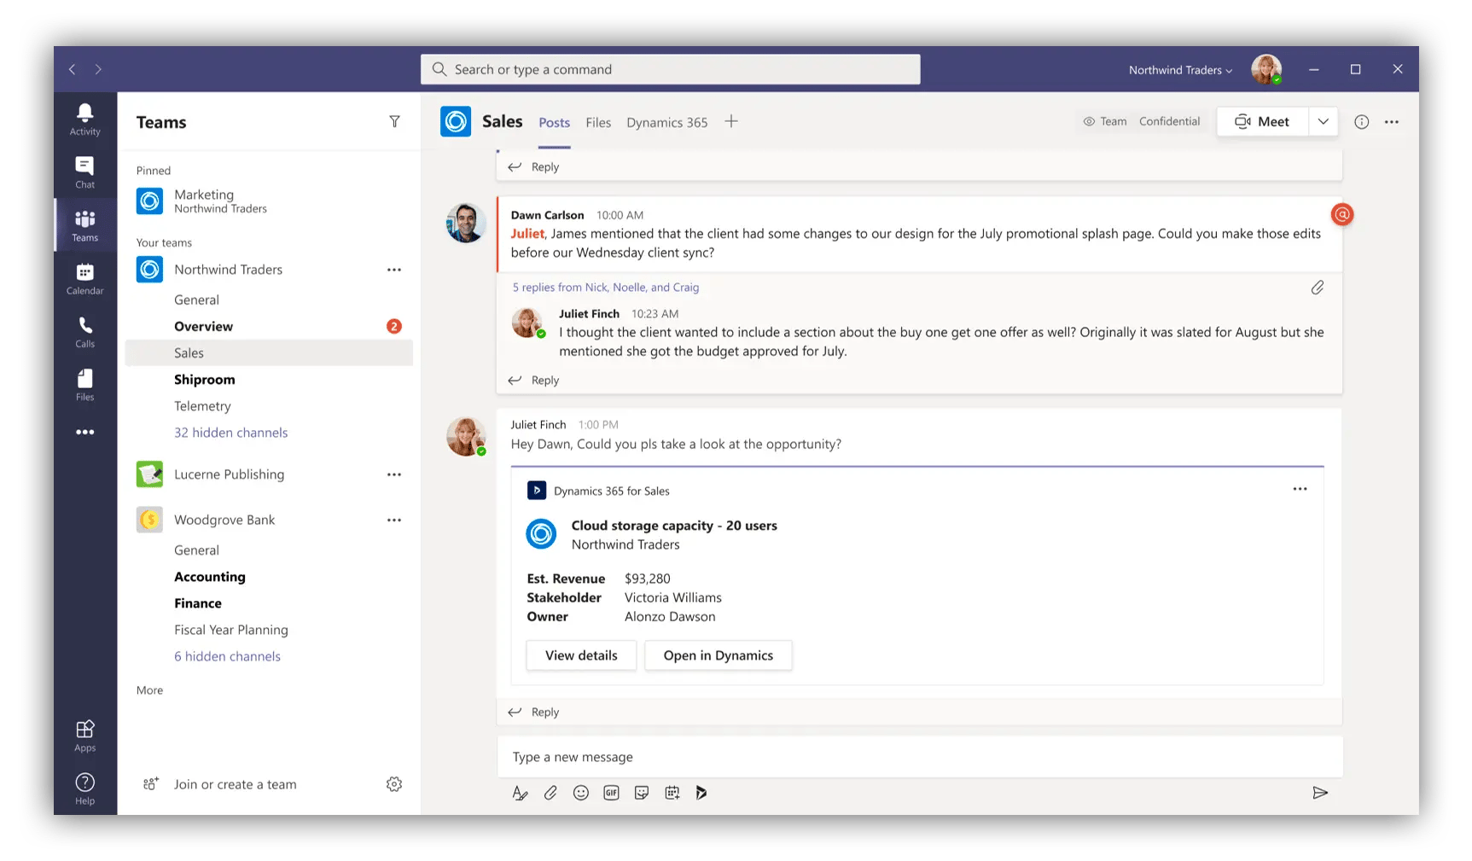Open manage teams gear icon
Viewport: 1472px width, 861px height.
393,784
